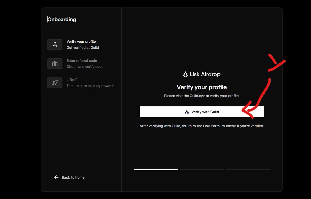
Task: Click the Lisk logo droplet icon
Action: pyautogui.click(x=185, y=74)
